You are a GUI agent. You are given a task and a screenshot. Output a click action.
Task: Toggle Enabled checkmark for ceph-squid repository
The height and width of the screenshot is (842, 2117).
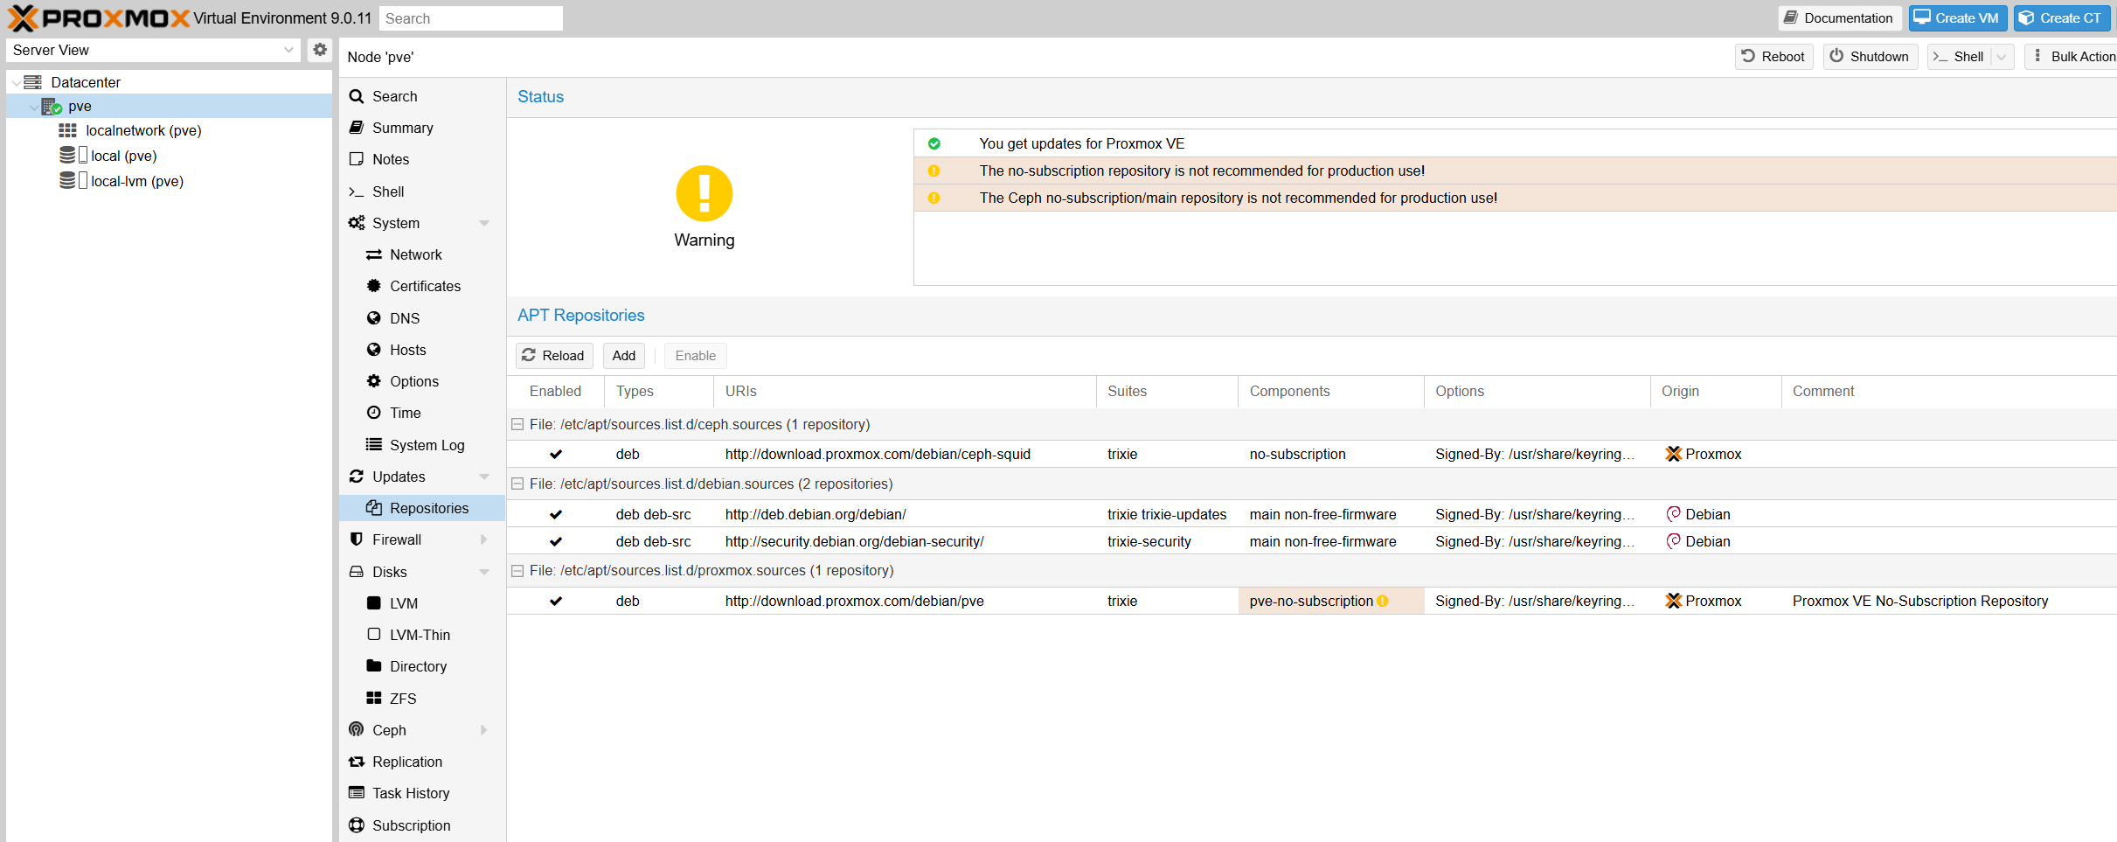pos(556,454)
